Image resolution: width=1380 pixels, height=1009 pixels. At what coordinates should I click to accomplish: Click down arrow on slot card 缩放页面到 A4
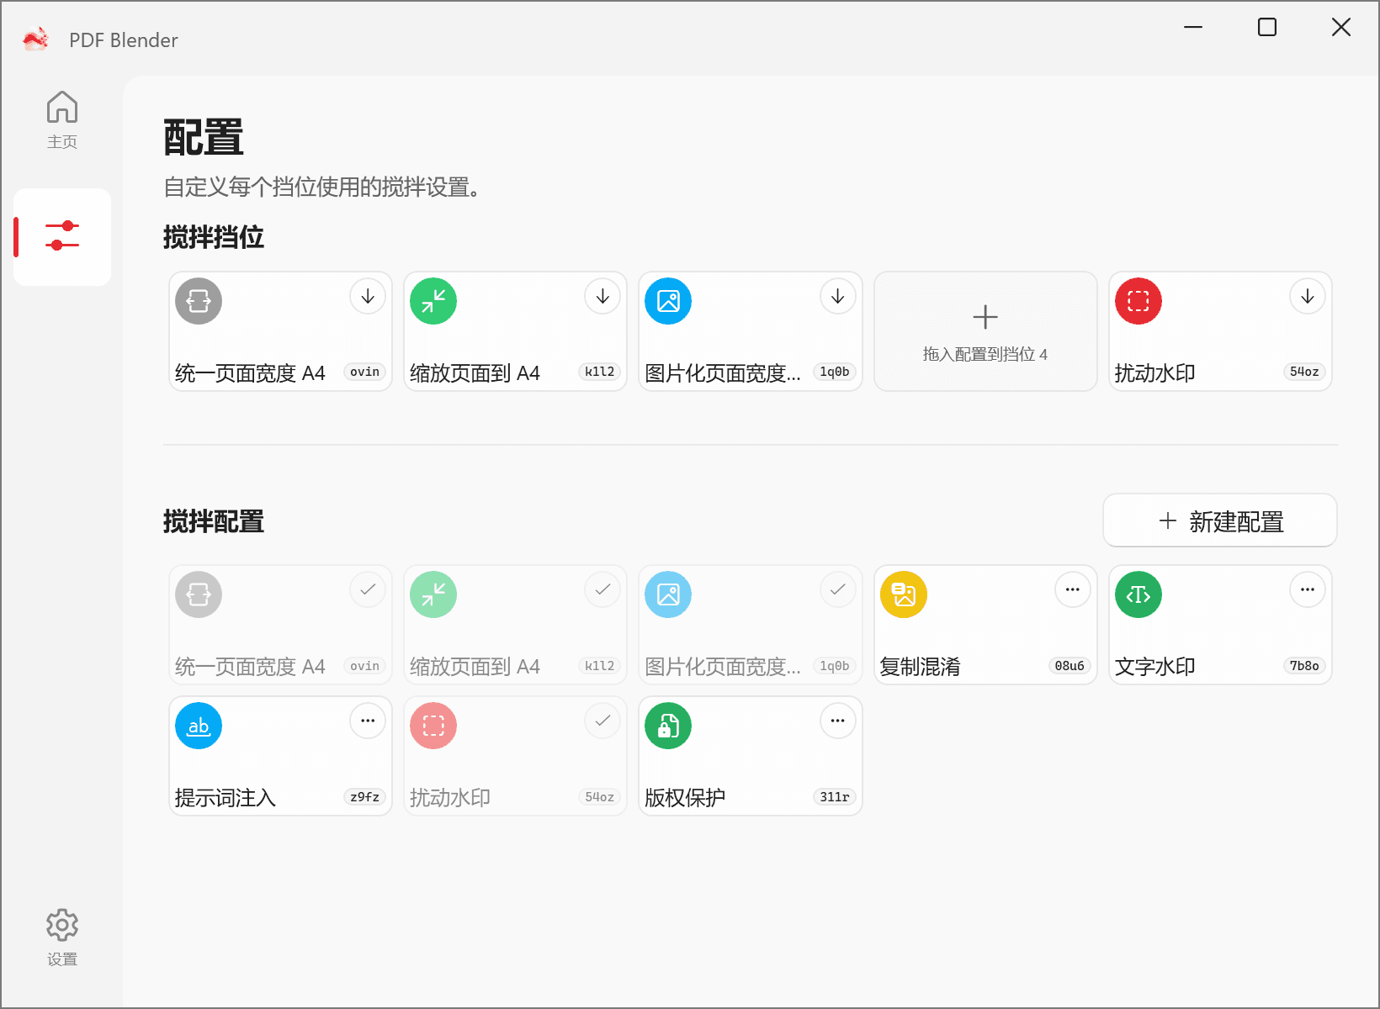tap(602, 296)
